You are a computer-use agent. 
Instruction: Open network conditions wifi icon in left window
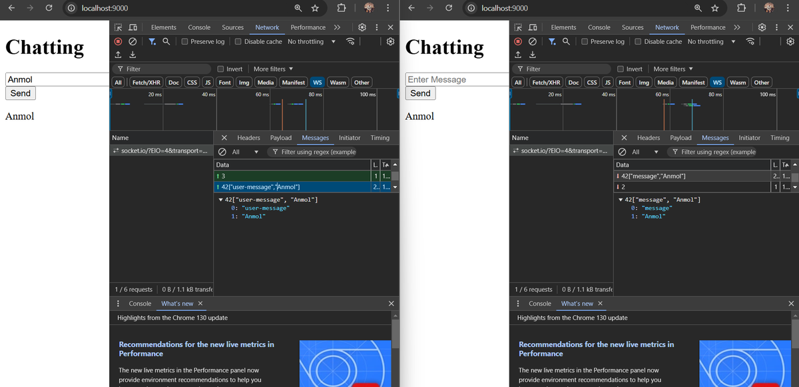pyautogui.click(x=350, y=41)
